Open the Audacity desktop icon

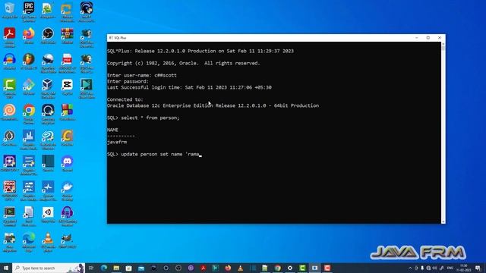[x=10, y=61]
